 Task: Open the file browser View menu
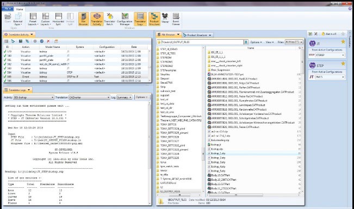[x=270, y=42]
